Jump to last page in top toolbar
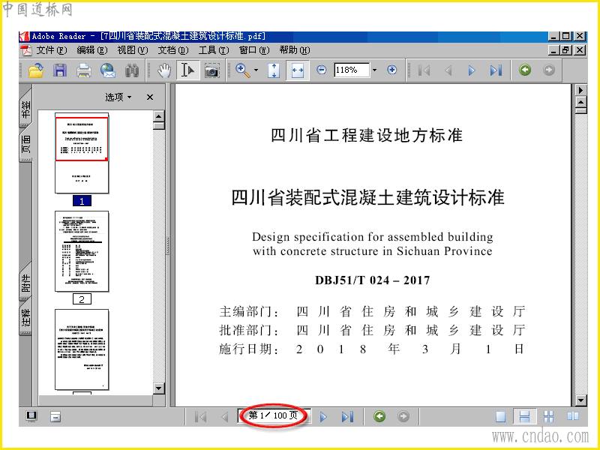This screenshot has width=600, height=450. [x=496, y=70]
